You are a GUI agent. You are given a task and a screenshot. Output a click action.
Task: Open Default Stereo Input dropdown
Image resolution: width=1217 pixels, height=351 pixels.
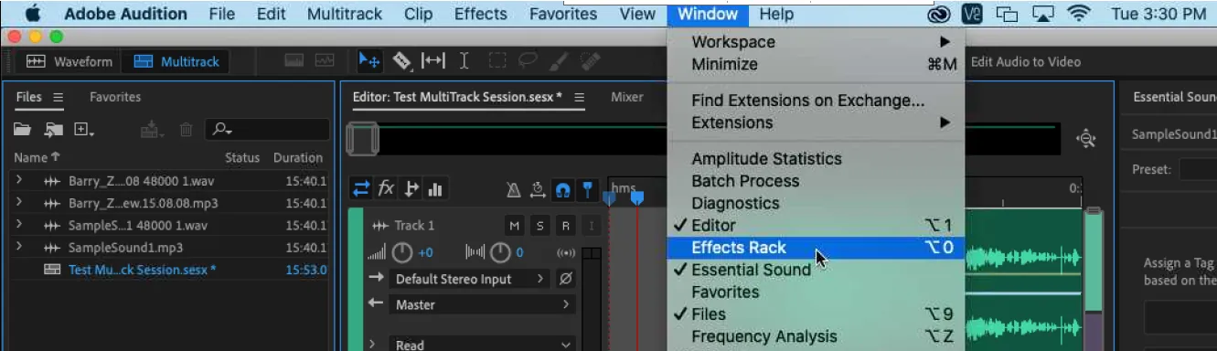(471, 279)
